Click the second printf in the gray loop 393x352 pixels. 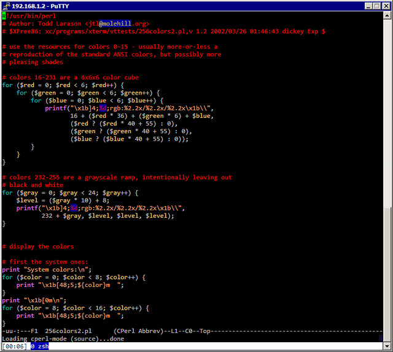pos(101,208)
